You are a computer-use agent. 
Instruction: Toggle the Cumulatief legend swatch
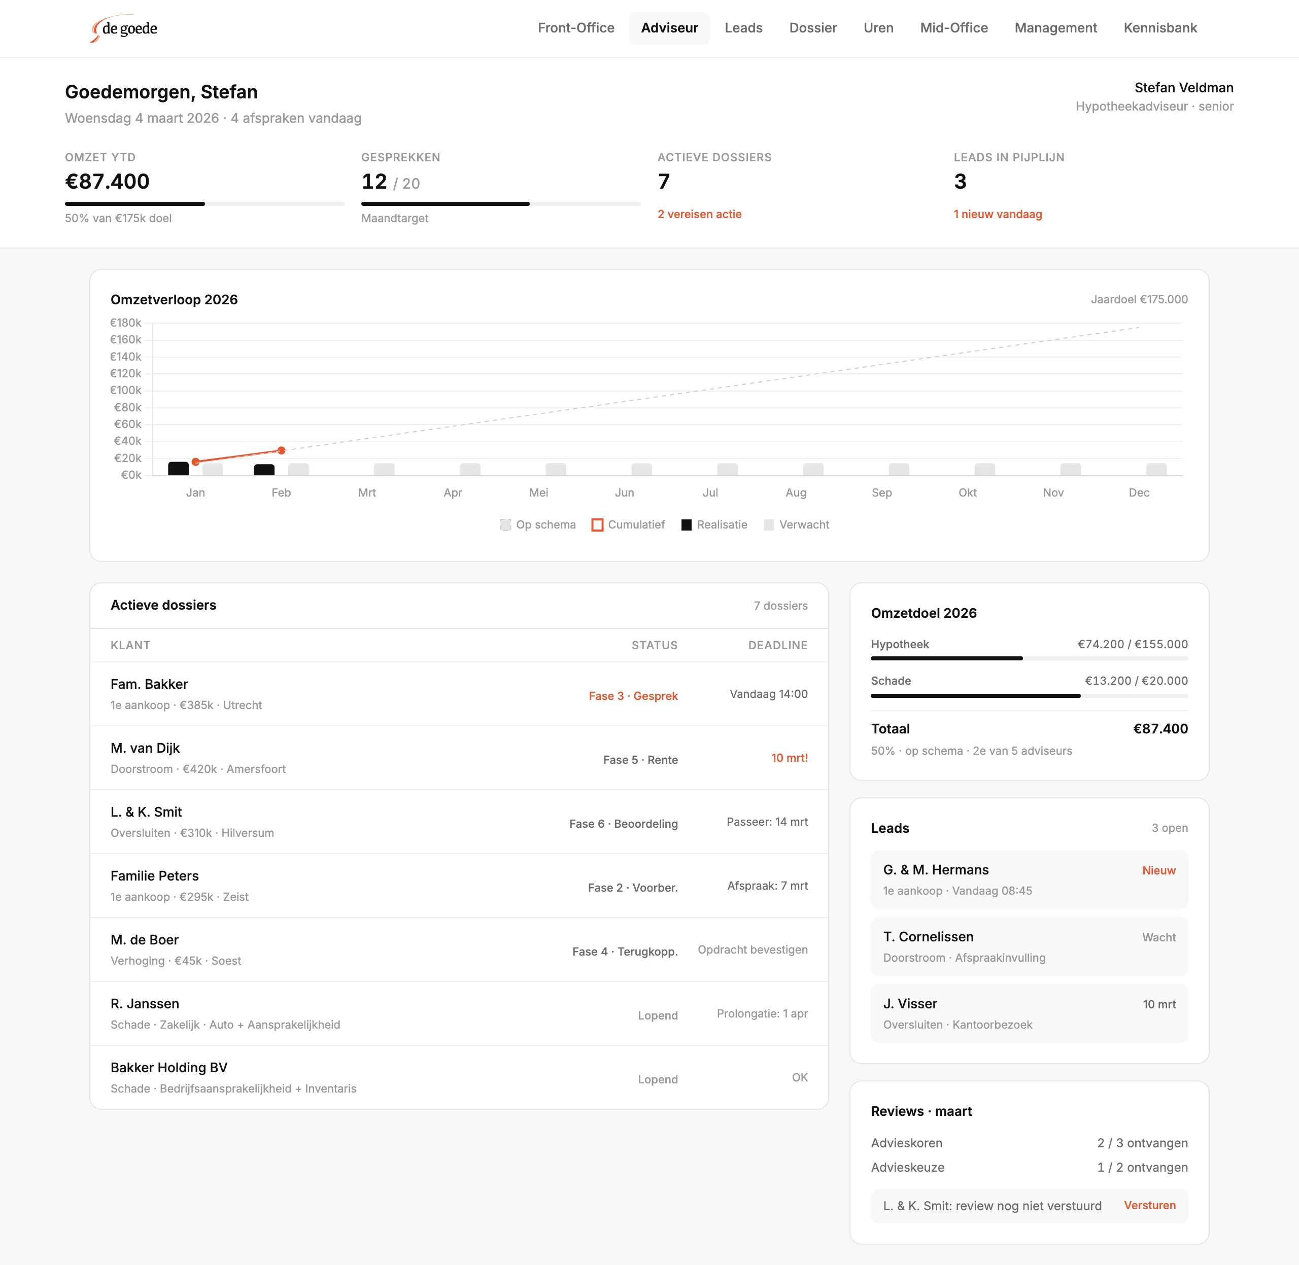597,525
